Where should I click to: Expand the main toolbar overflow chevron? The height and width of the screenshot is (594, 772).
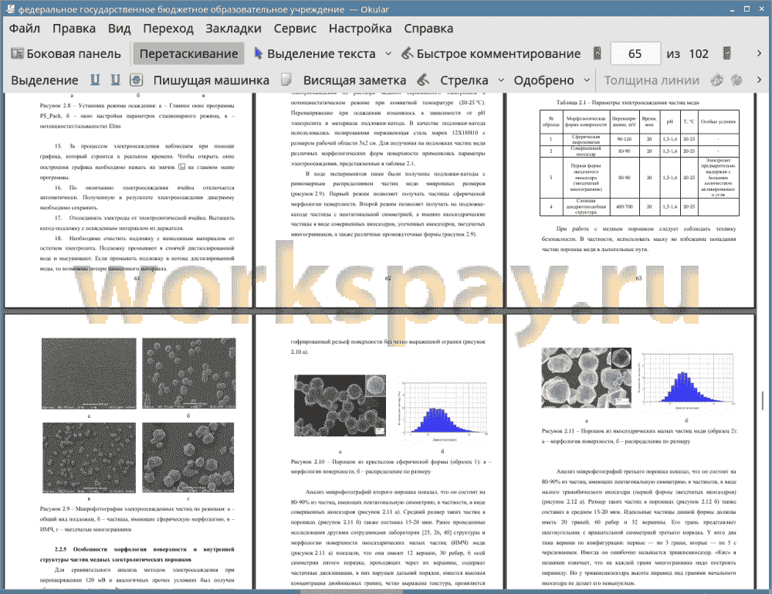click(759, 54)
